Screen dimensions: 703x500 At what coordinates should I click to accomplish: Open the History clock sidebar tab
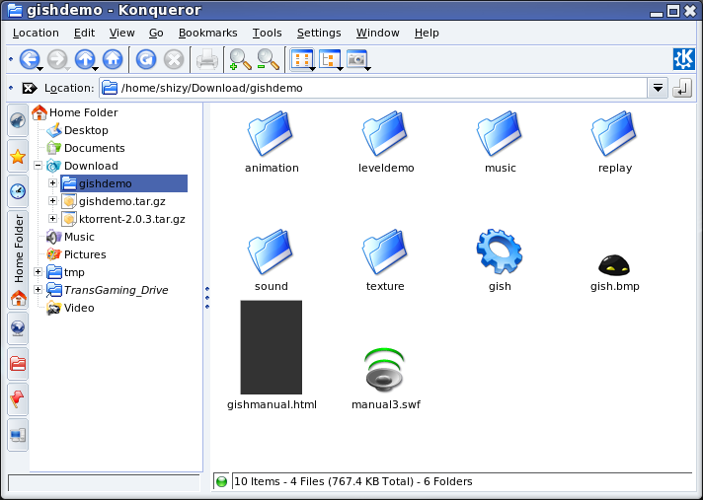[18, 190]
